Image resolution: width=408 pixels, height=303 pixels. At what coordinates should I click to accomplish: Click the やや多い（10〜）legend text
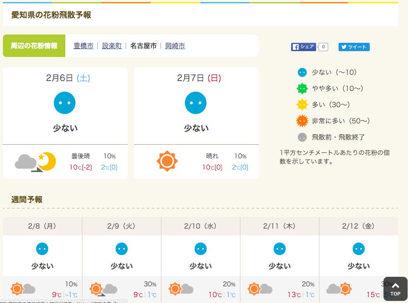click(337, 89)
